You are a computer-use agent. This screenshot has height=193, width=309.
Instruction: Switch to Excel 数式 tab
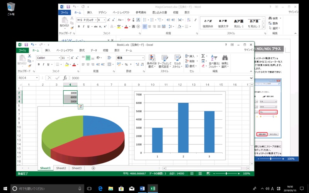coord(82,51)
